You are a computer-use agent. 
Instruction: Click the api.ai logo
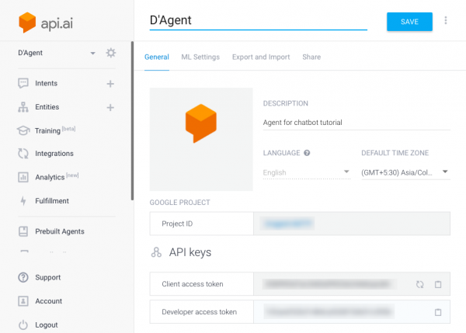tap(46, 23)
